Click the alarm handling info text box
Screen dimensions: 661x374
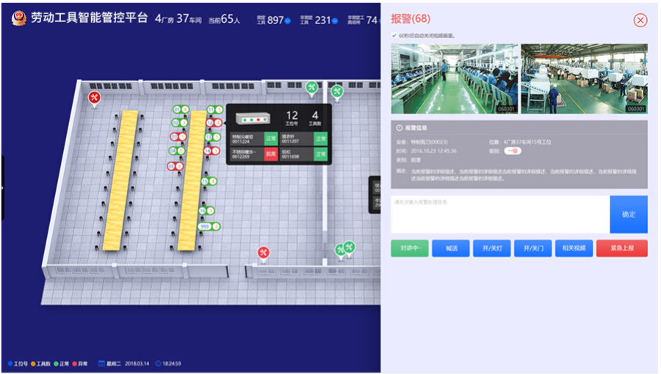pyautogui.click(x=500, y=215)
